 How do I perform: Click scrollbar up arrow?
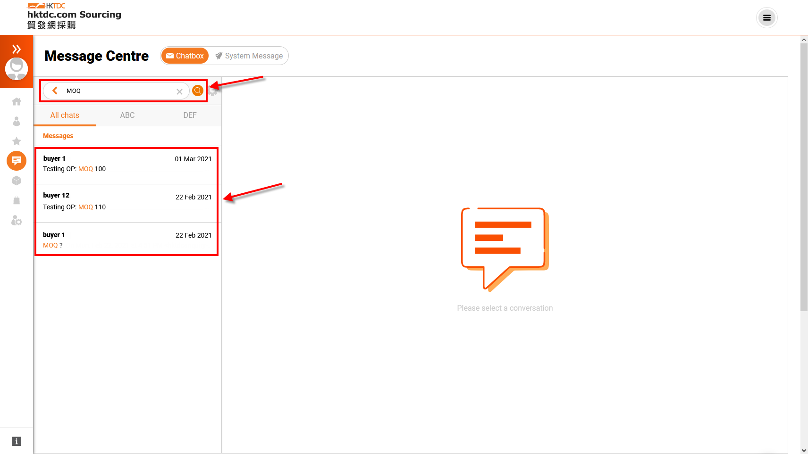pyautogui.click(x=804, y=40)
